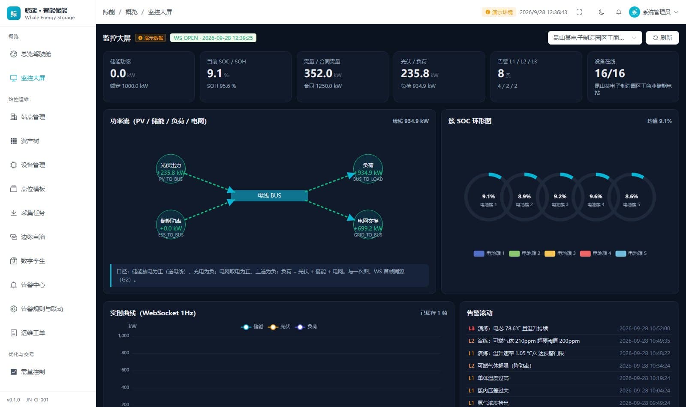
Task: Click 鲸能 in the breadcrumb
Action: 109,12
